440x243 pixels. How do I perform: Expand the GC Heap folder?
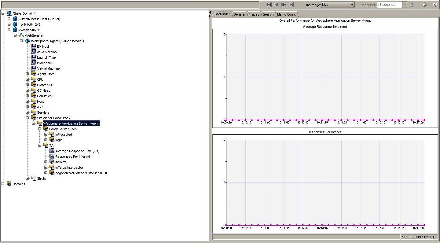pos(28,90)
